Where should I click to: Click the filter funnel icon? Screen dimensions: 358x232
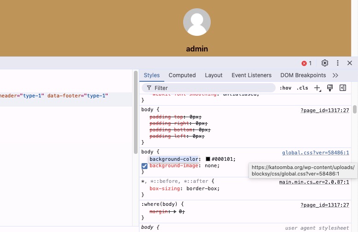coord(149,88)
